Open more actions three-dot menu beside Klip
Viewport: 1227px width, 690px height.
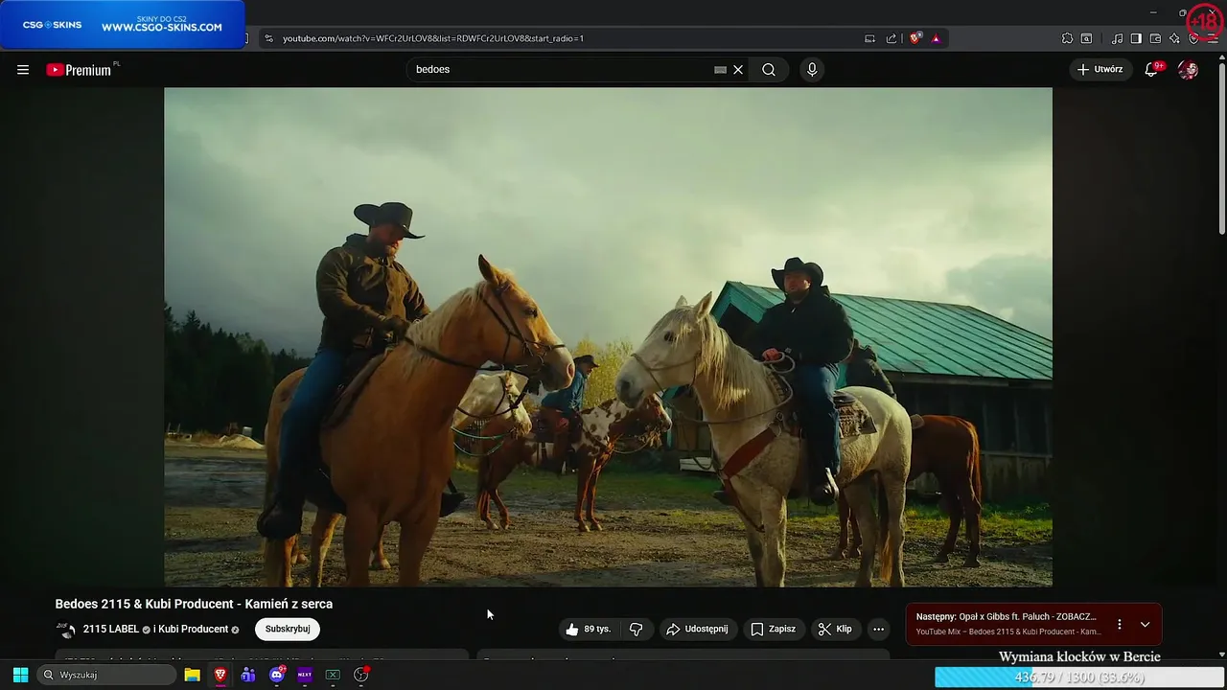pos(878,630)
